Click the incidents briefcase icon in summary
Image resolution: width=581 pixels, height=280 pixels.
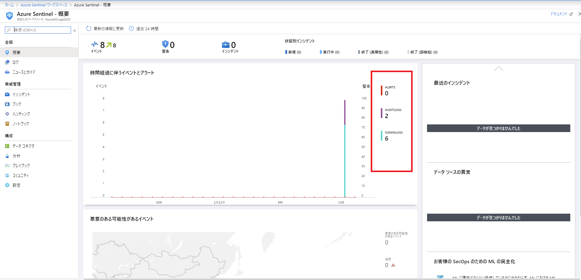click(x=226, y=45)
